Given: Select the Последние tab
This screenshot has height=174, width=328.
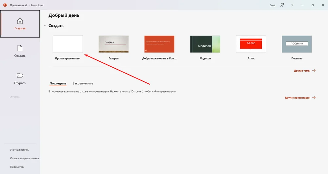Looking at the screenshot, I should (58, 83).
